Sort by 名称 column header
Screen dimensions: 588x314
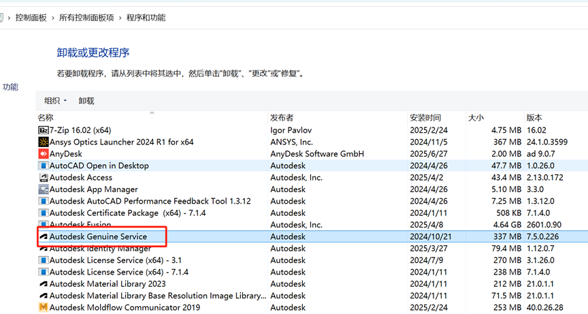coord(152,117)
